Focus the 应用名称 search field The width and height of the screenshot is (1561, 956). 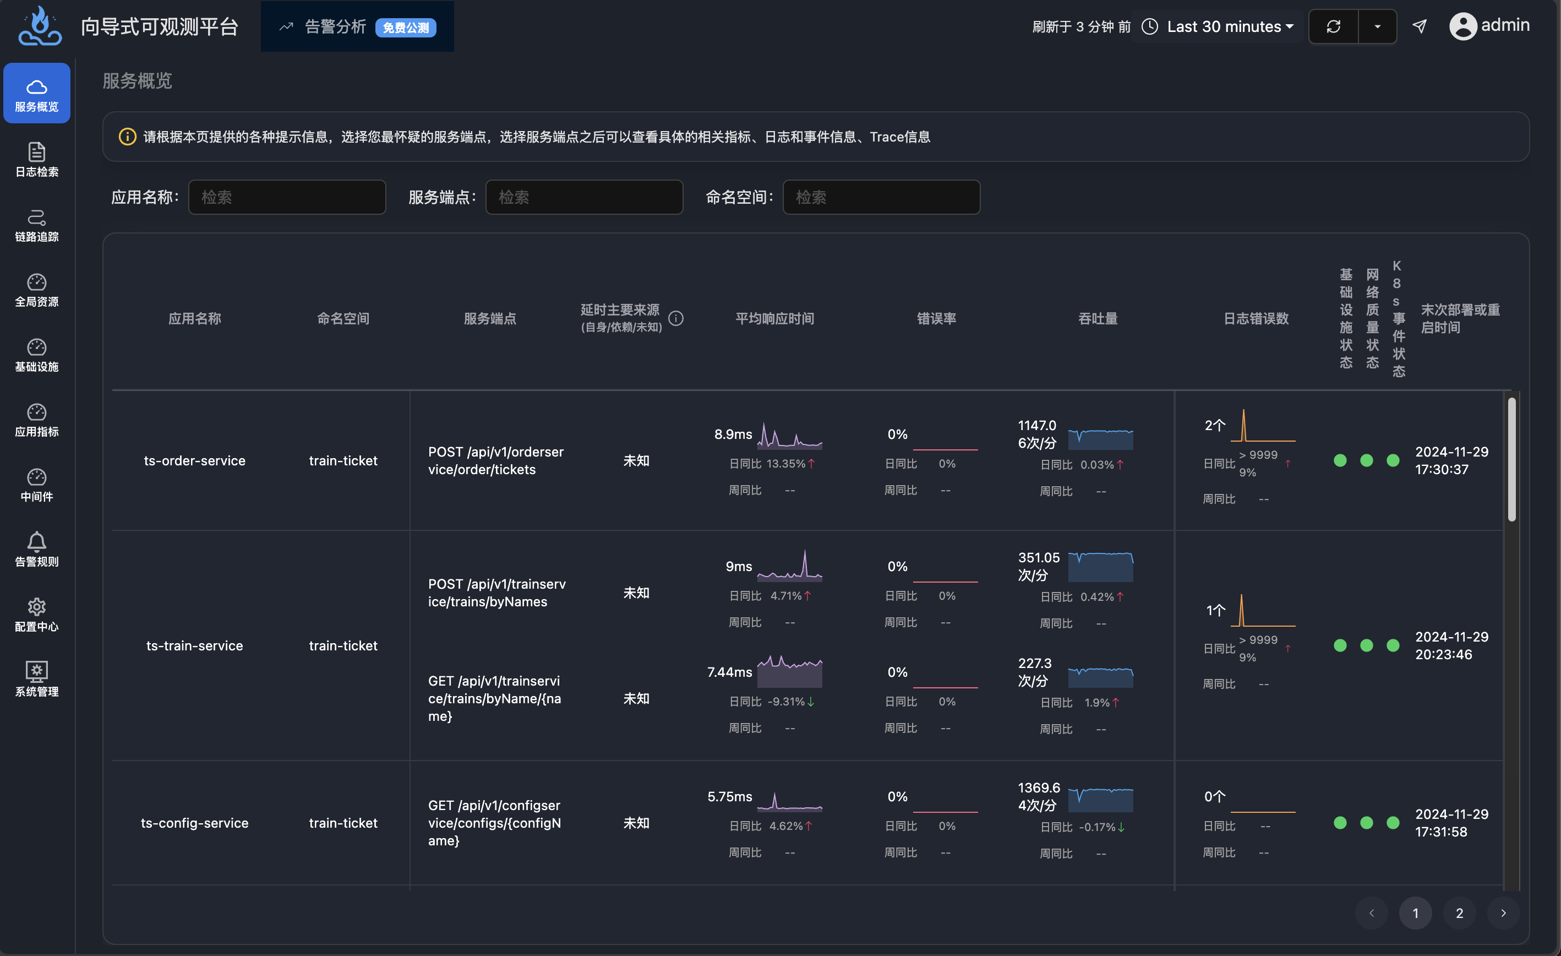point(287,197)
